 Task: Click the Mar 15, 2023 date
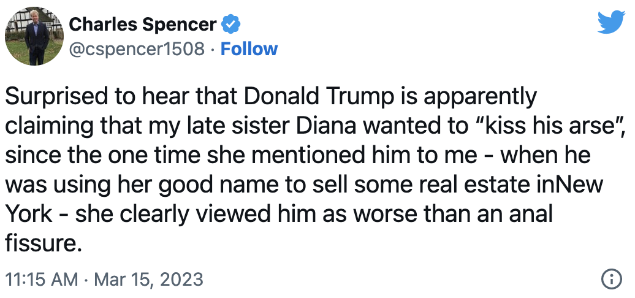point(148,280)
